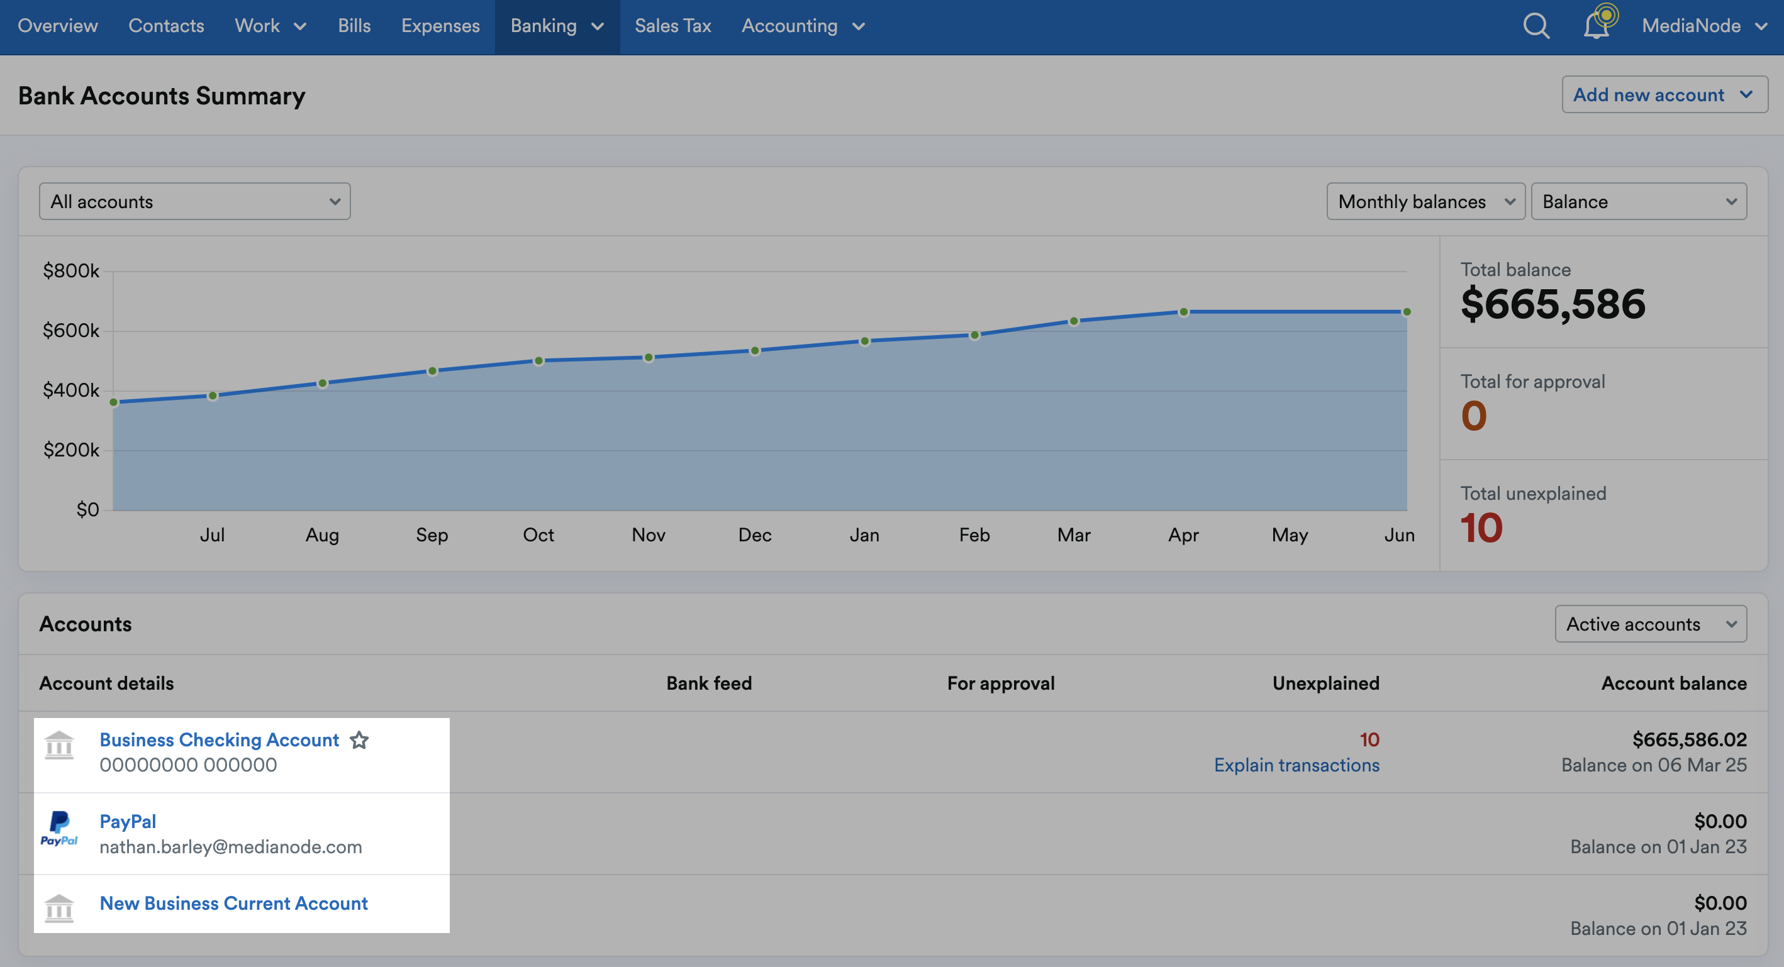Click the Account balance column header

1674,684
